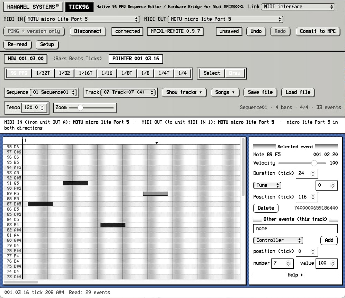This screenshot has width=345, height=298.
Task: Open the Controller event type dropdown
Action: pos(278,240)
